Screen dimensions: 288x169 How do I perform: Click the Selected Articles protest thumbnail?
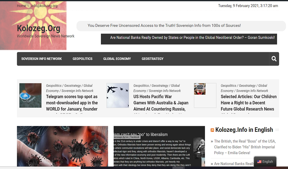[200, 89]
